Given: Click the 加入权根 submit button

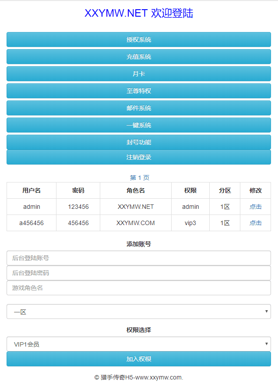Looking at the screenshot, I should coord(139,359).
